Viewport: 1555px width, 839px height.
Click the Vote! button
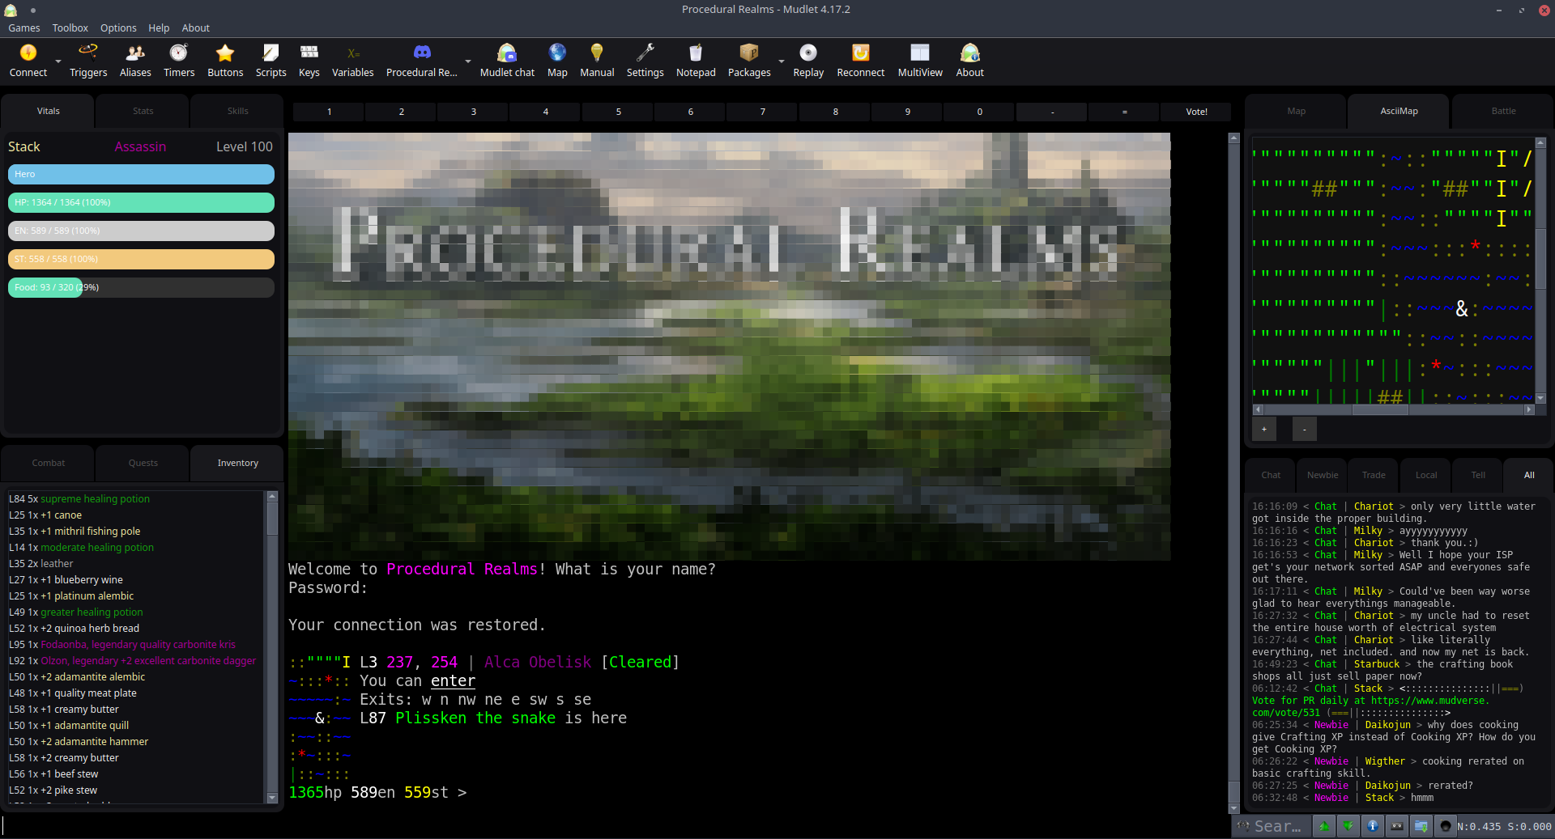point(1196,112)
